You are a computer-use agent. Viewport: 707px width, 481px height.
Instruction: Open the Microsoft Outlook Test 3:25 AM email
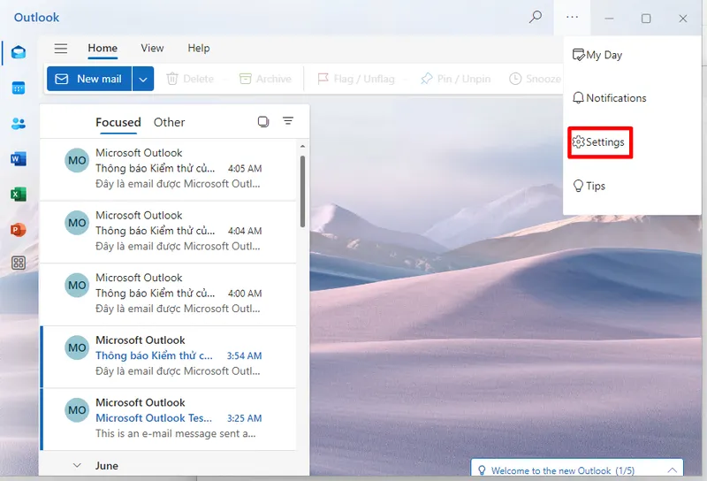[x=169, y=419]
